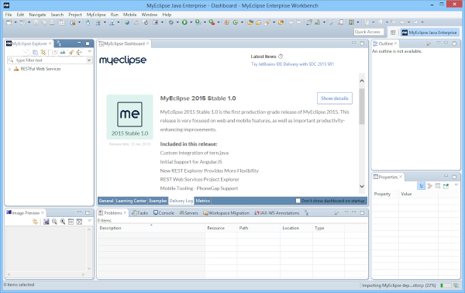This screenshot has height=293, width=465.
Task: Click the clock icon next to Latest News
Action: (281, 57)
